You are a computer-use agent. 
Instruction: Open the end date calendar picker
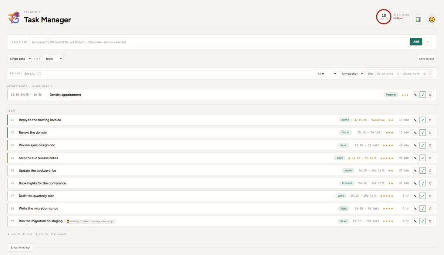click(x=424, y=74)
